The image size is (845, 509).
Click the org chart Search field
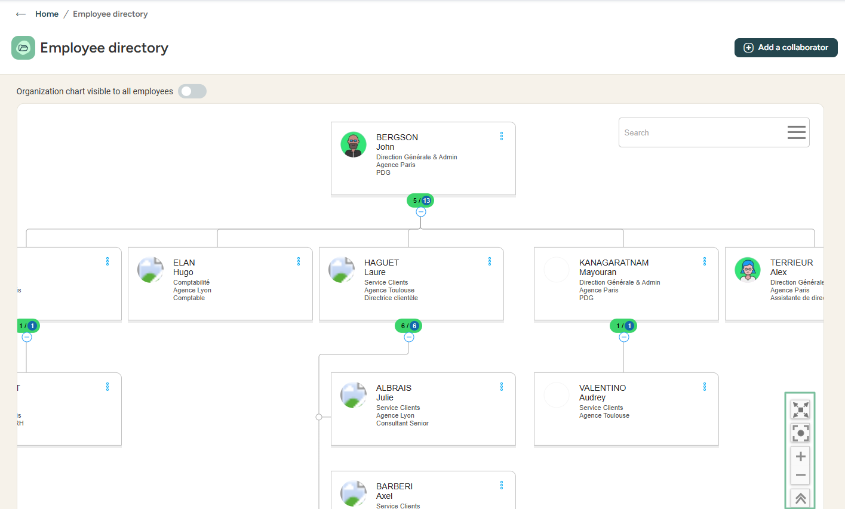(702, 132)
